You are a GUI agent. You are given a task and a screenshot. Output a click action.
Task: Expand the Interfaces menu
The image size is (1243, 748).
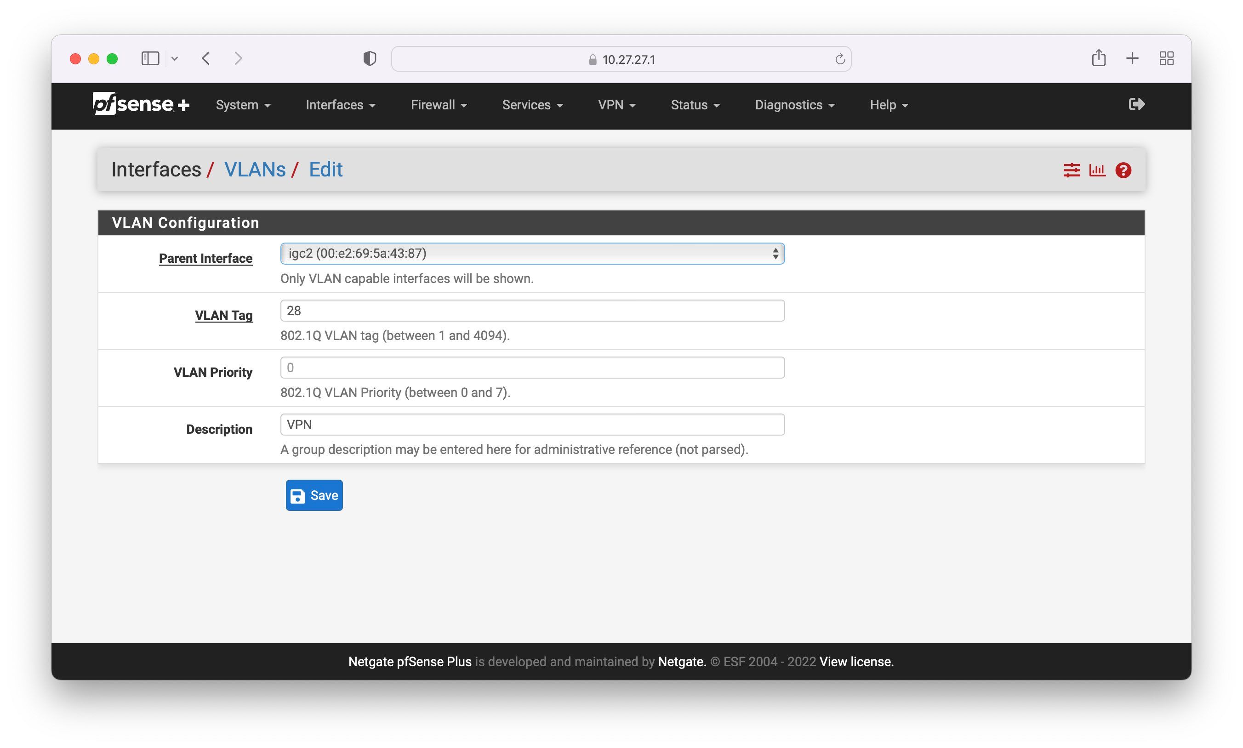pyautogui.click(x=340, y=105)
